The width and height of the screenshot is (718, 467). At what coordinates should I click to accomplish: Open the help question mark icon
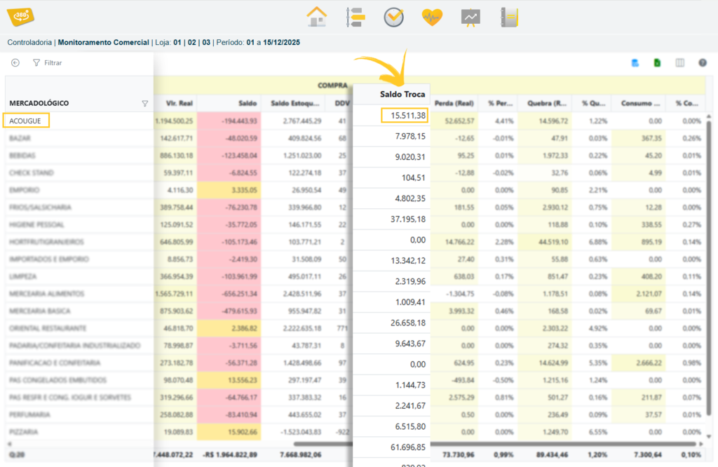[x=702, y=63]
